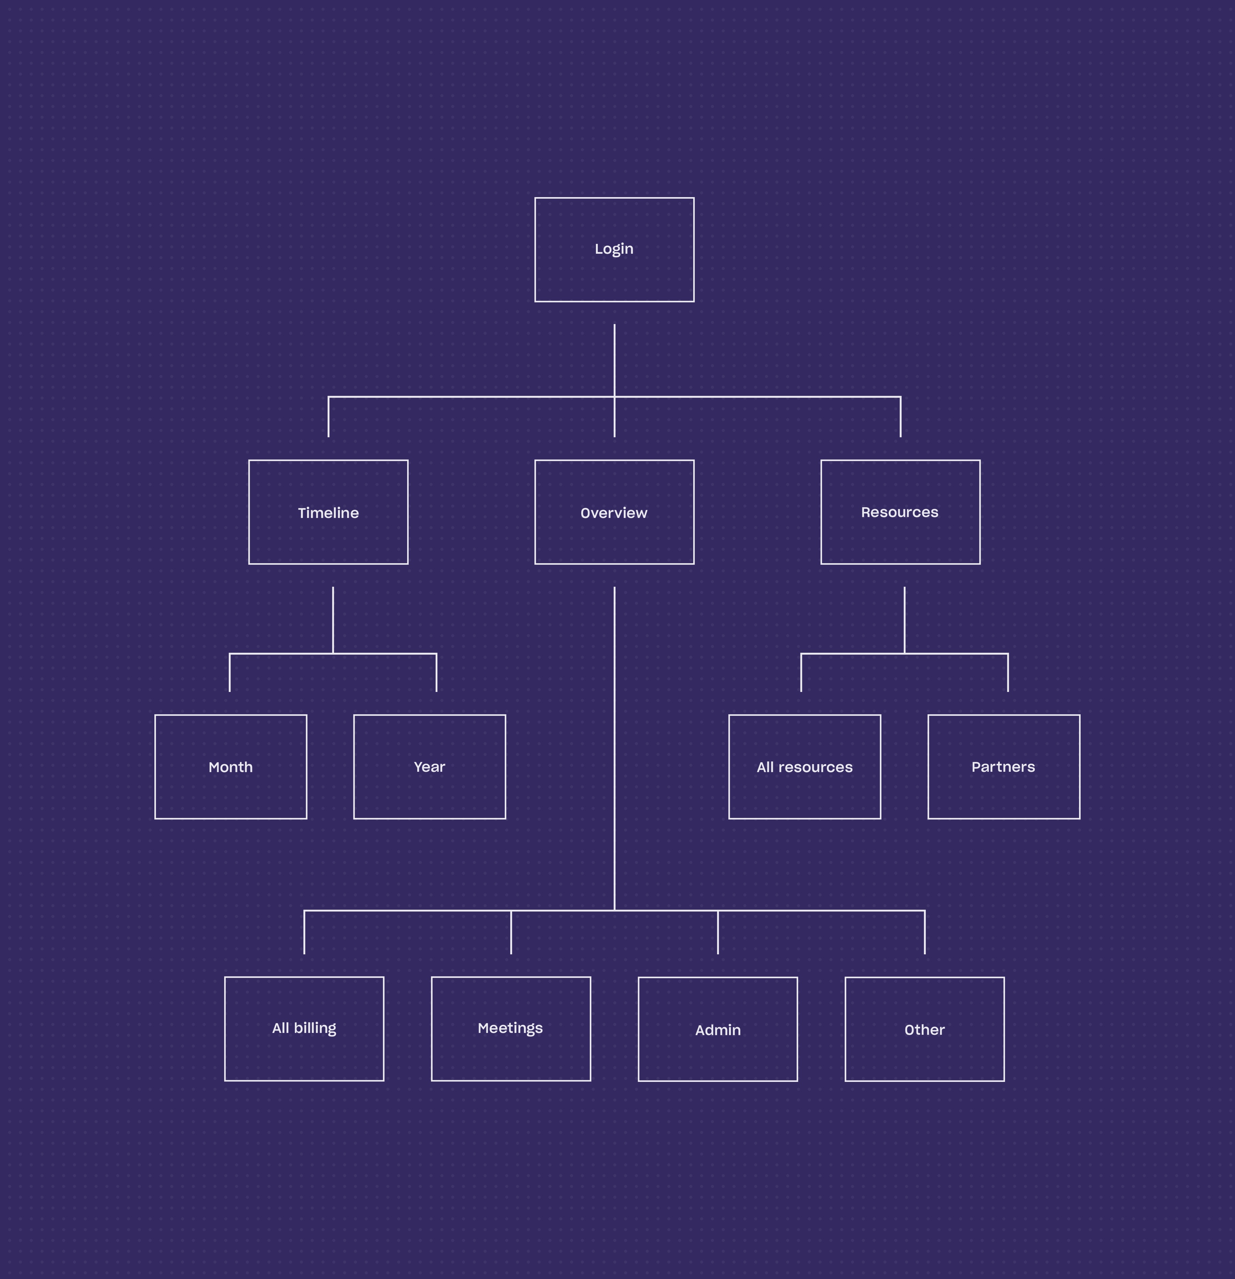The width and height of the screenshot is (1235, 1279).
Task: Click the Month leaf node
Action: point(230,766)
